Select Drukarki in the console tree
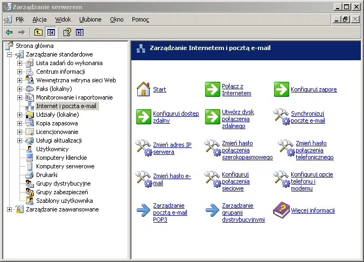Screen dimensions: 364x262 click(47, 175)
